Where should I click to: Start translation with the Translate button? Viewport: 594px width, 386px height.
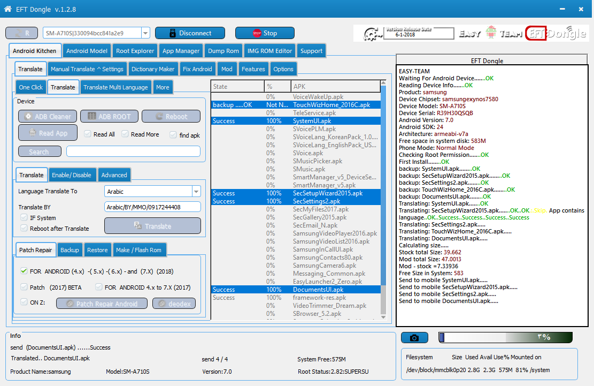(x=152, y=226)
